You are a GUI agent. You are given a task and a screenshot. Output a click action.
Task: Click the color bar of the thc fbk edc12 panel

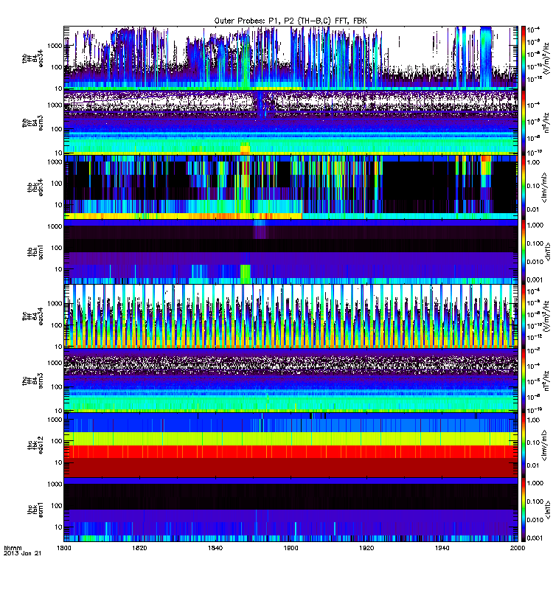pyautogui.click(x=523, y=445)
